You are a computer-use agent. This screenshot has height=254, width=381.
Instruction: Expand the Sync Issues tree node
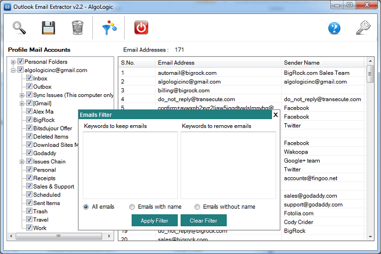[x=22, y=95]
